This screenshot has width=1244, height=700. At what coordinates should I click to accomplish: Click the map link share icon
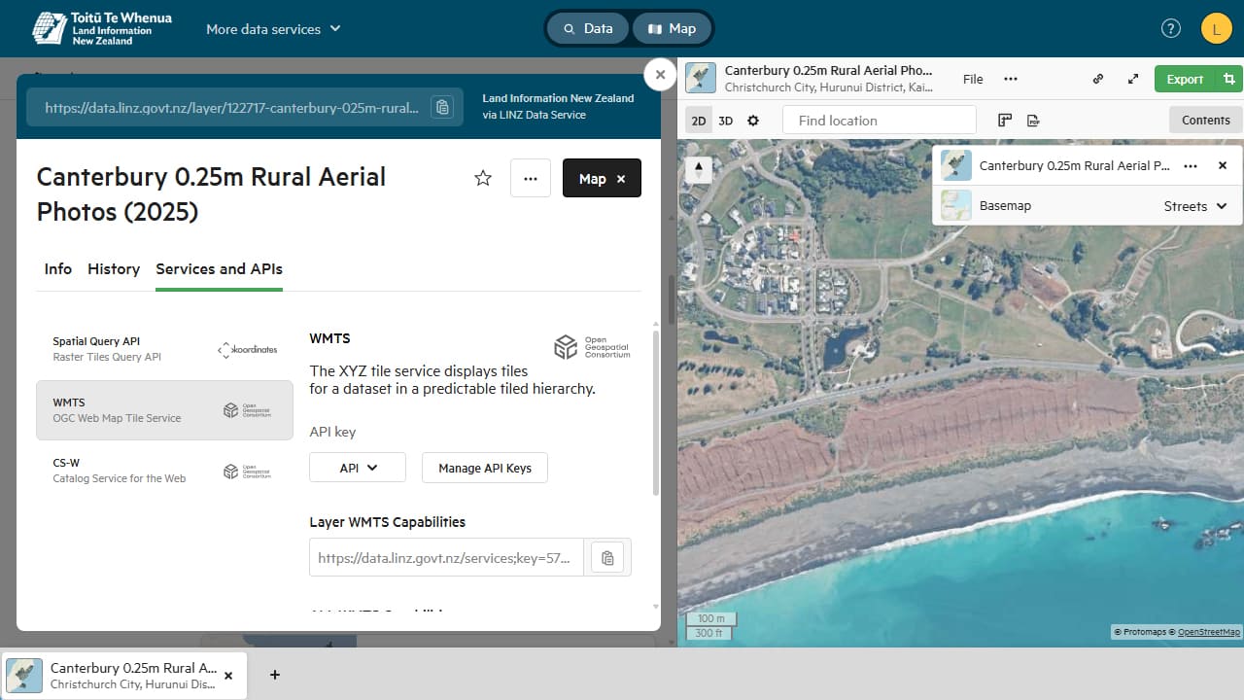(x=1098, y=80)
